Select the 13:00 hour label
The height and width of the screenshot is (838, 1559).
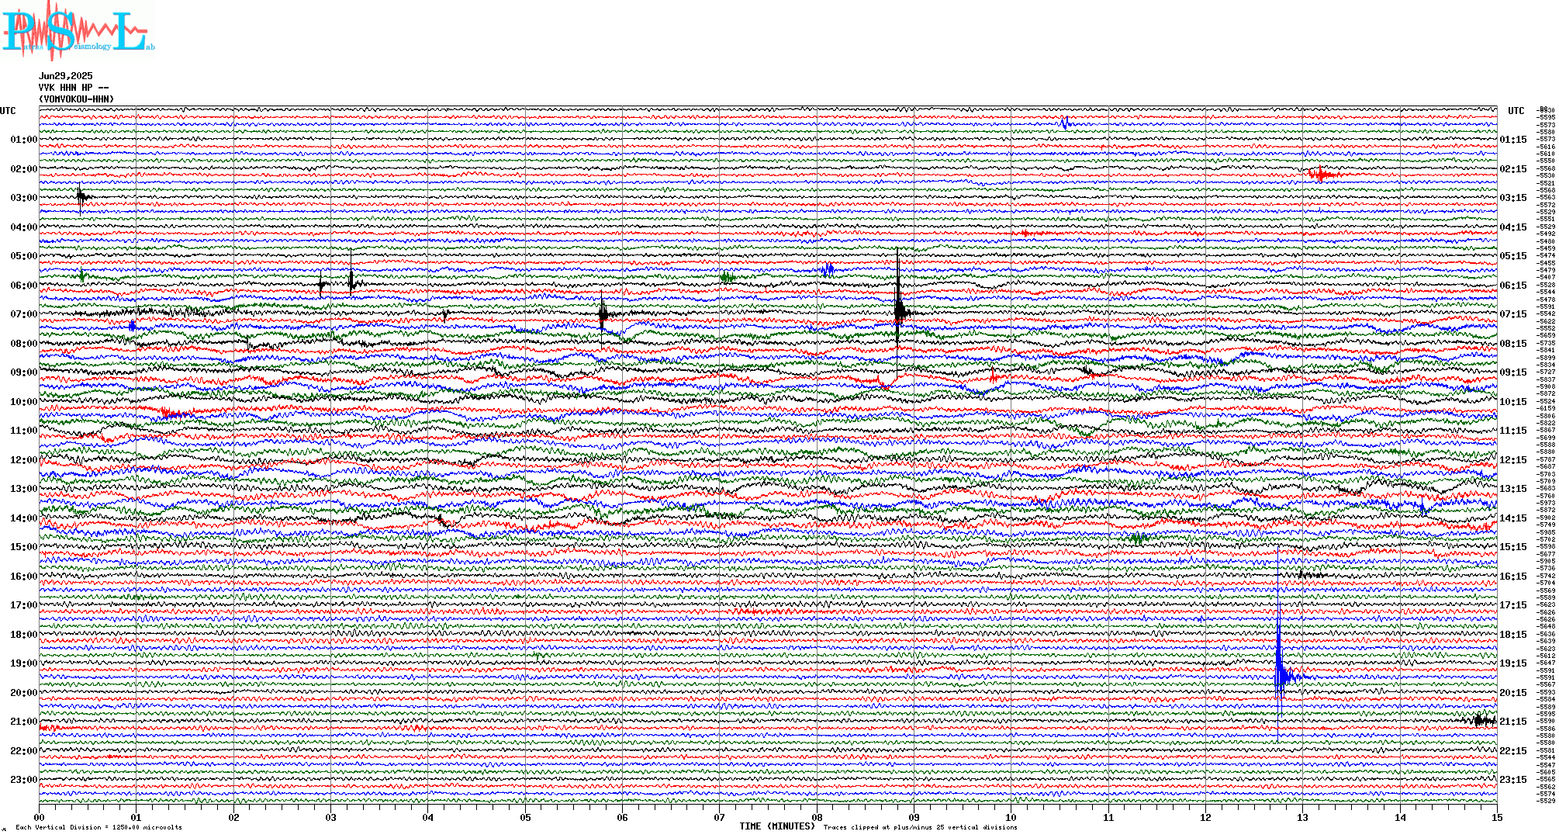click(24, 489)
